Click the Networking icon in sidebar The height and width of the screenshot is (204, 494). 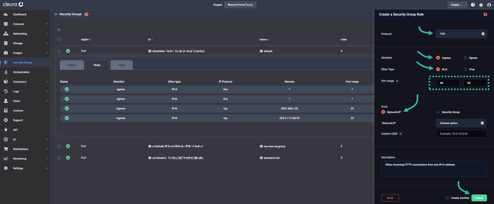tap(6, 34)
